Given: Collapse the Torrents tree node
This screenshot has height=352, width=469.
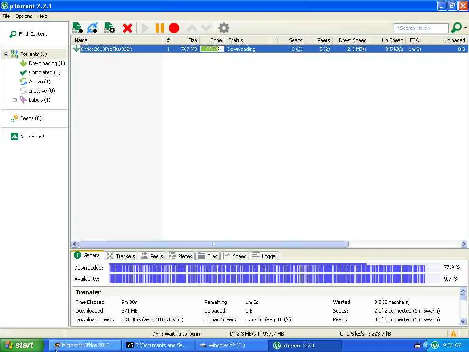Looking at the screenshot, I should pyautogui.click(x=6, y=54).
